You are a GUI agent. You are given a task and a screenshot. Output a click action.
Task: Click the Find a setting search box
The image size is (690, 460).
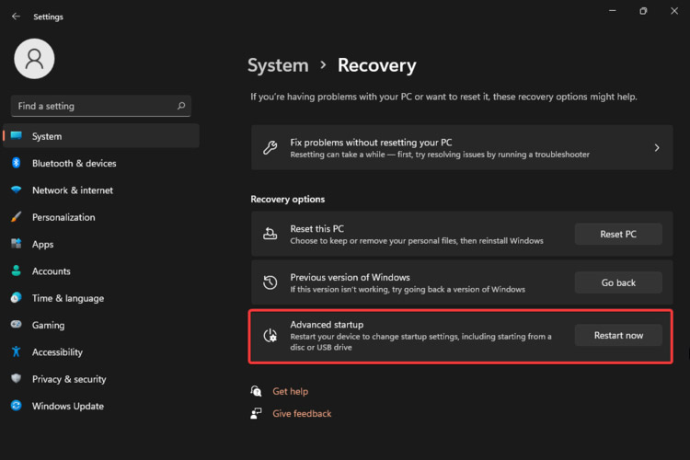click(x=92, y=106)
